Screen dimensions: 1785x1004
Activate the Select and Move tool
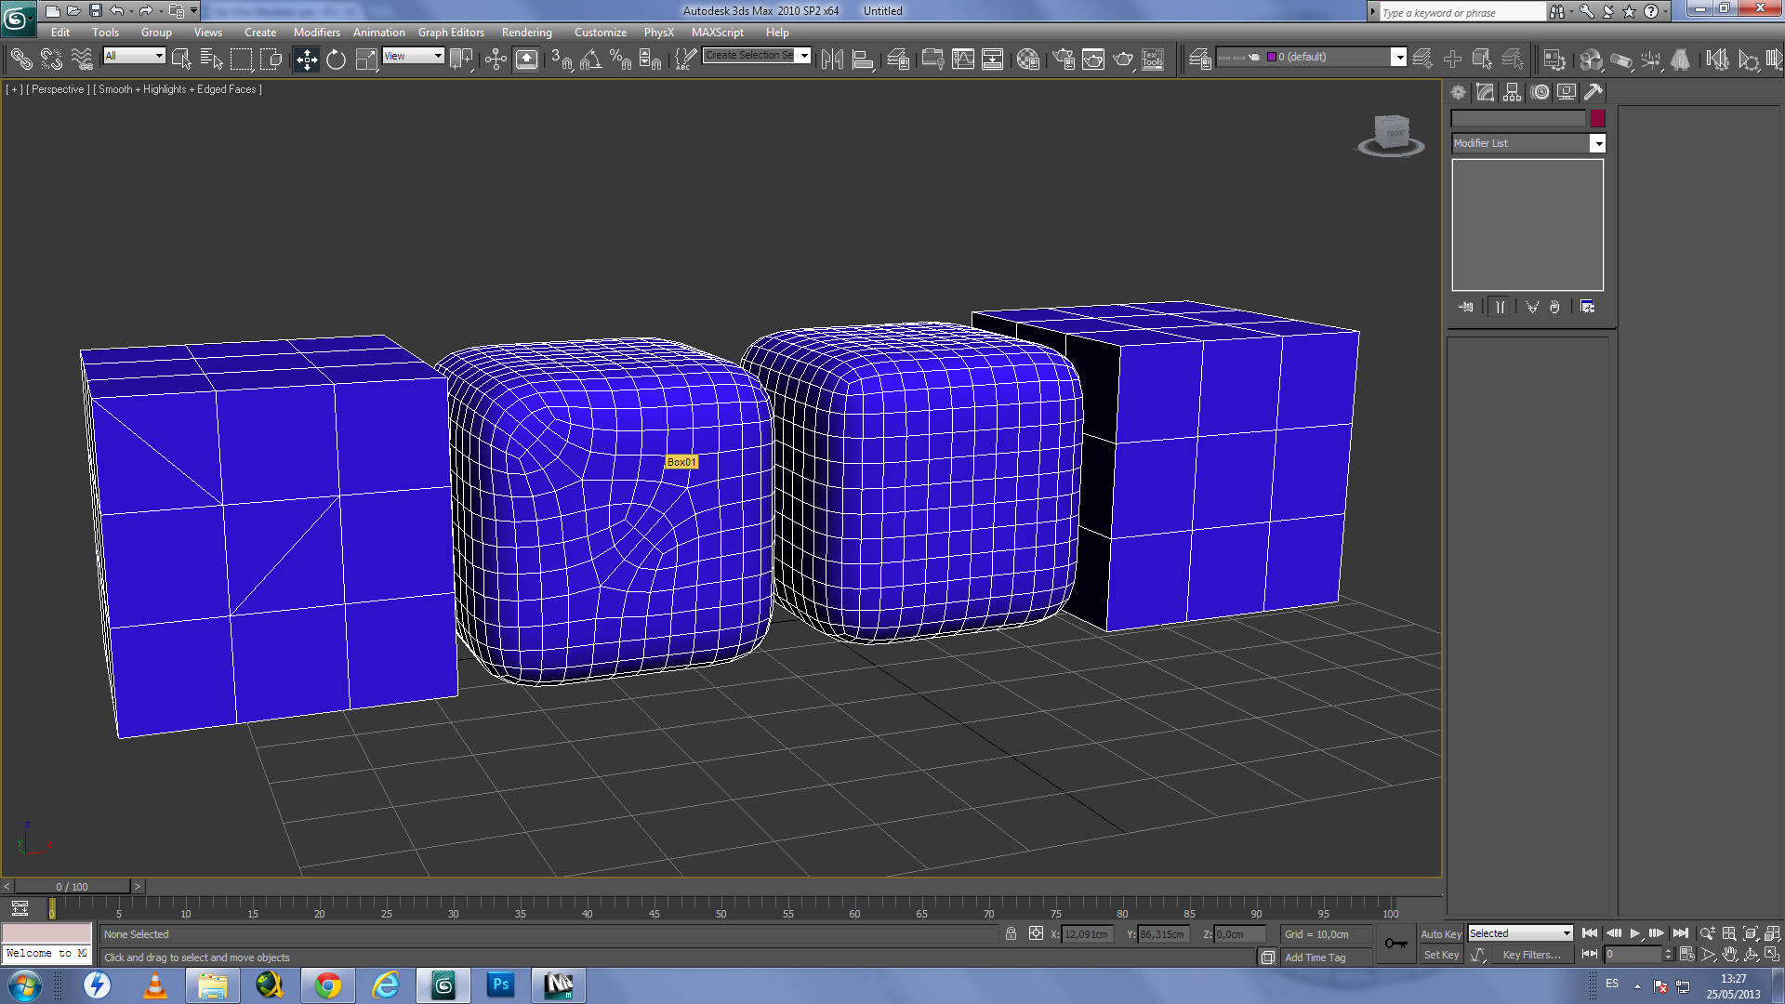click(x=306, y=60)
